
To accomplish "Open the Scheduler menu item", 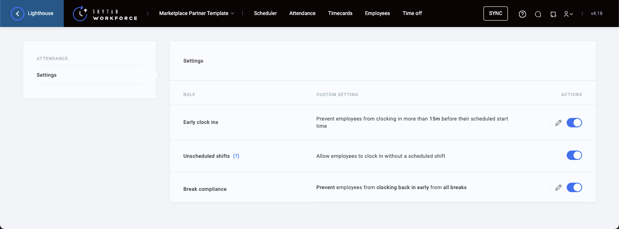I will tap(265, 13).
